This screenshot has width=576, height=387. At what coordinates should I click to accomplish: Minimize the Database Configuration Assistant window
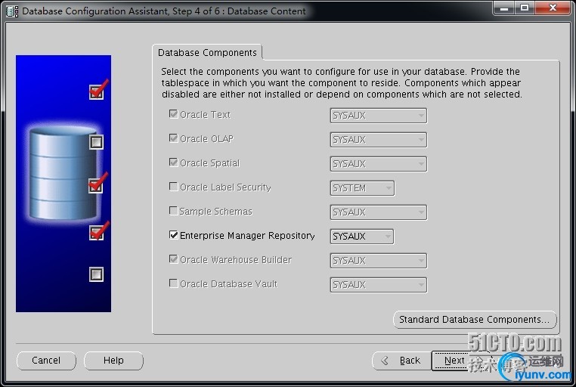(504, 8)
